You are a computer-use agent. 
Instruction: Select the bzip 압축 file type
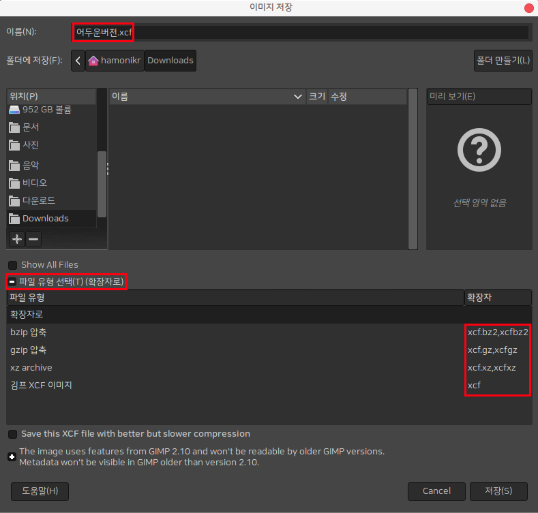point(29,332)
